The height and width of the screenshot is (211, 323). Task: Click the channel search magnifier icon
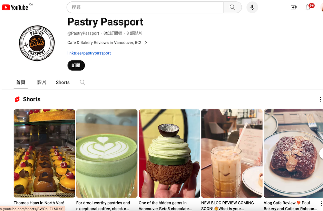[82, 83]
